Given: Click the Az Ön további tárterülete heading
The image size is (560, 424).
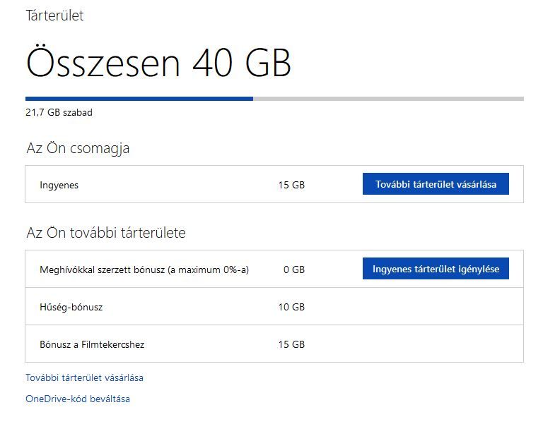Looking at the screenshot, I should (x=106, y=233).
